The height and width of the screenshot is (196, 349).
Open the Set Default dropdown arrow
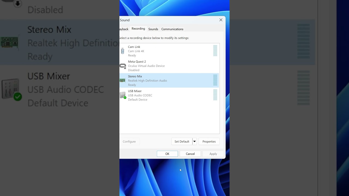click(x=194, y=142)
